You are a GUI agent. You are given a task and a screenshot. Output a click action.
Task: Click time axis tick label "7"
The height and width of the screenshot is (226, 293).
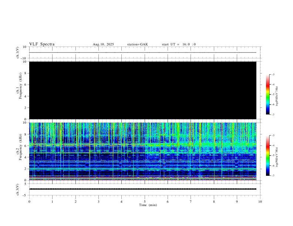(191, 202)
